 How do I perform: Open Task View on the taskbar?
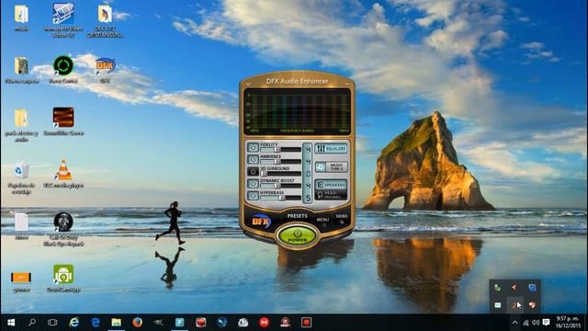(52, 323)
